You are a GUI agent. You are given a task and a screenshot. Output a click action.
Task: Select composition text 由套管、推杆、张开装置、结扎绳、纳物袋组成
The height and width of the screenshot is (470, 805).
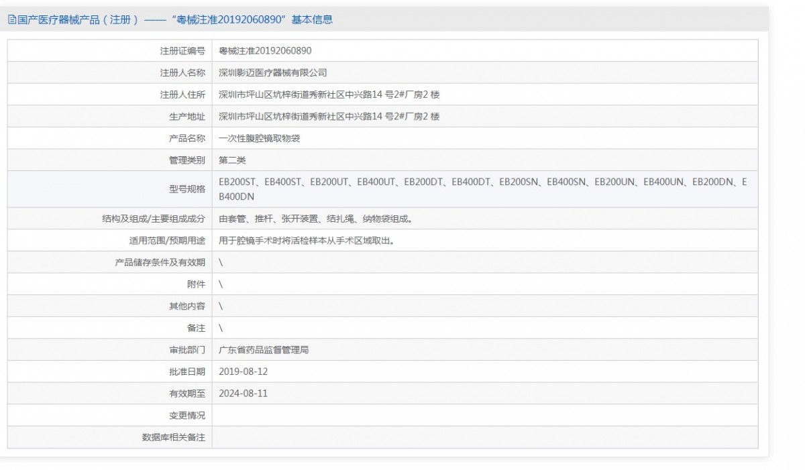click(x=315, y=219)
